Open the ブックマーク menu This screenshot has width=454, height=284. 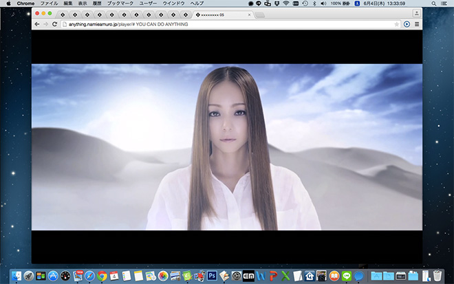click(x=120, y=3)
